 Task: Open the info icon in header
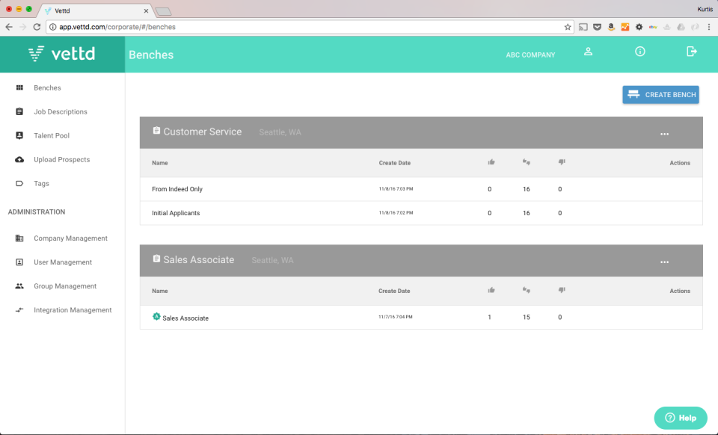pyautogui.click(x=639, y=52)
